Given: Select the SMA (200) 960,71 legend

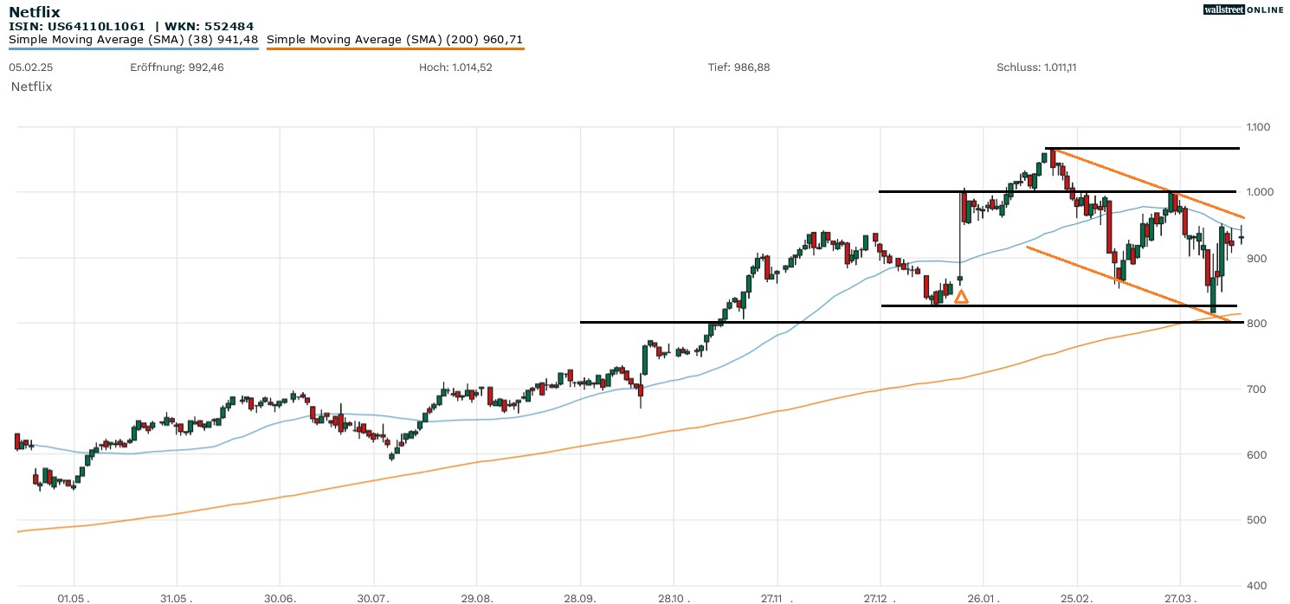Looking at the screenshot, I should click(x=395, y=40).
